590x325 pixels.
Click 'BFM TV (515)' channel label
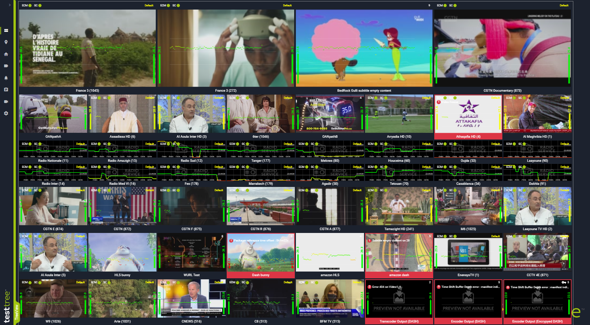pos(330,321)
